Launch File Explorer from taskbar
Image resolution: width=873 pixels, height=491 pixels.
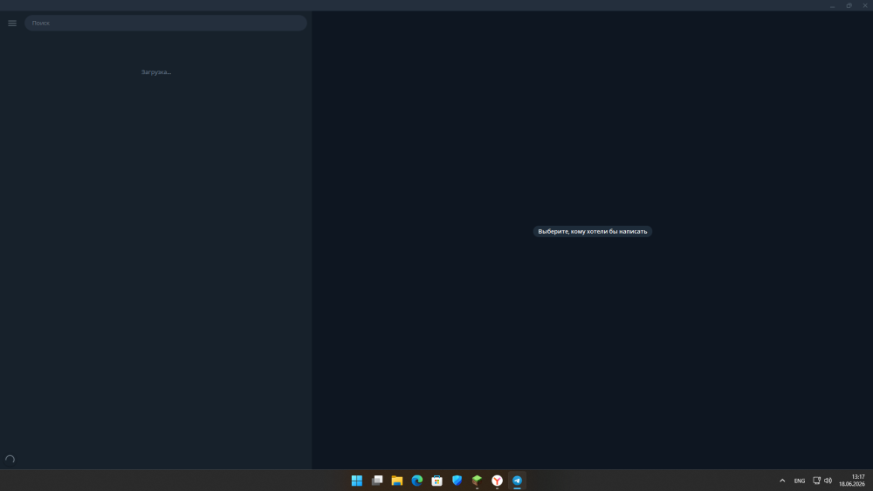point(397,481)
